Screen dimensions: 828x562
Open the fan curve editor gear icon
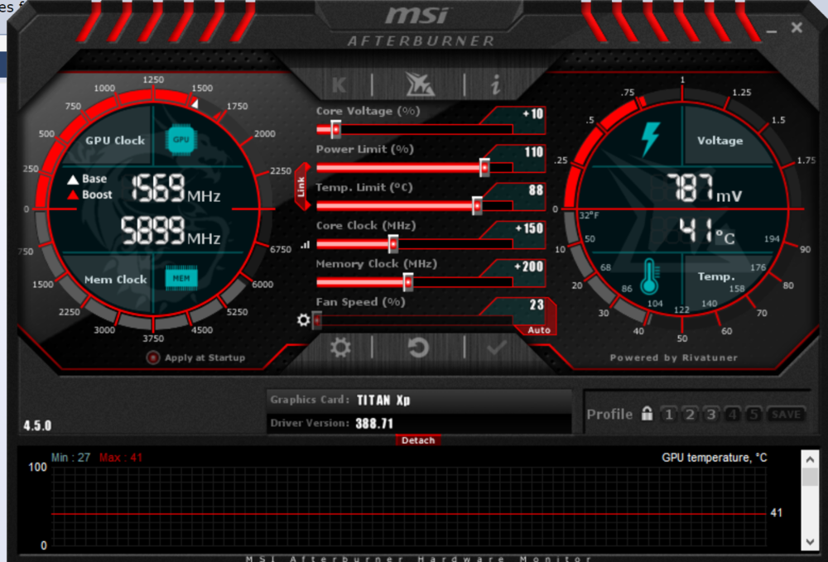coord(304,319)
